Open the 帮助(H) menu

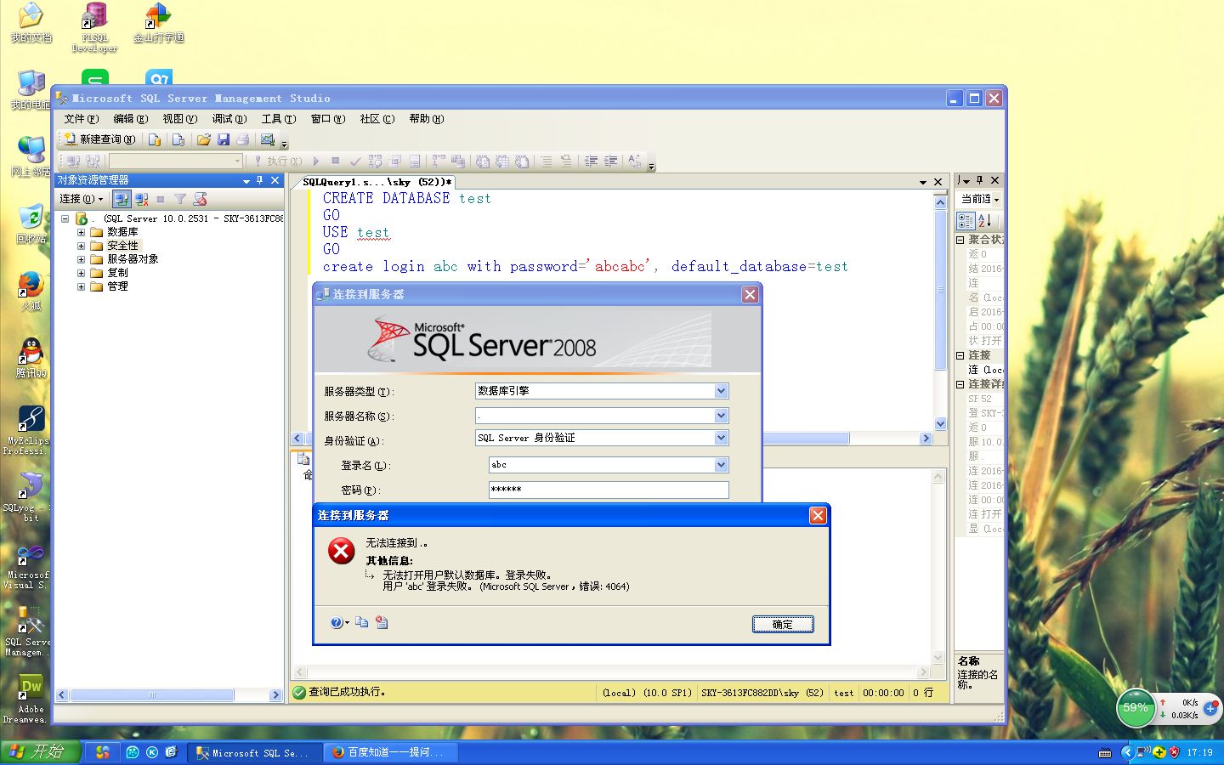426,119
